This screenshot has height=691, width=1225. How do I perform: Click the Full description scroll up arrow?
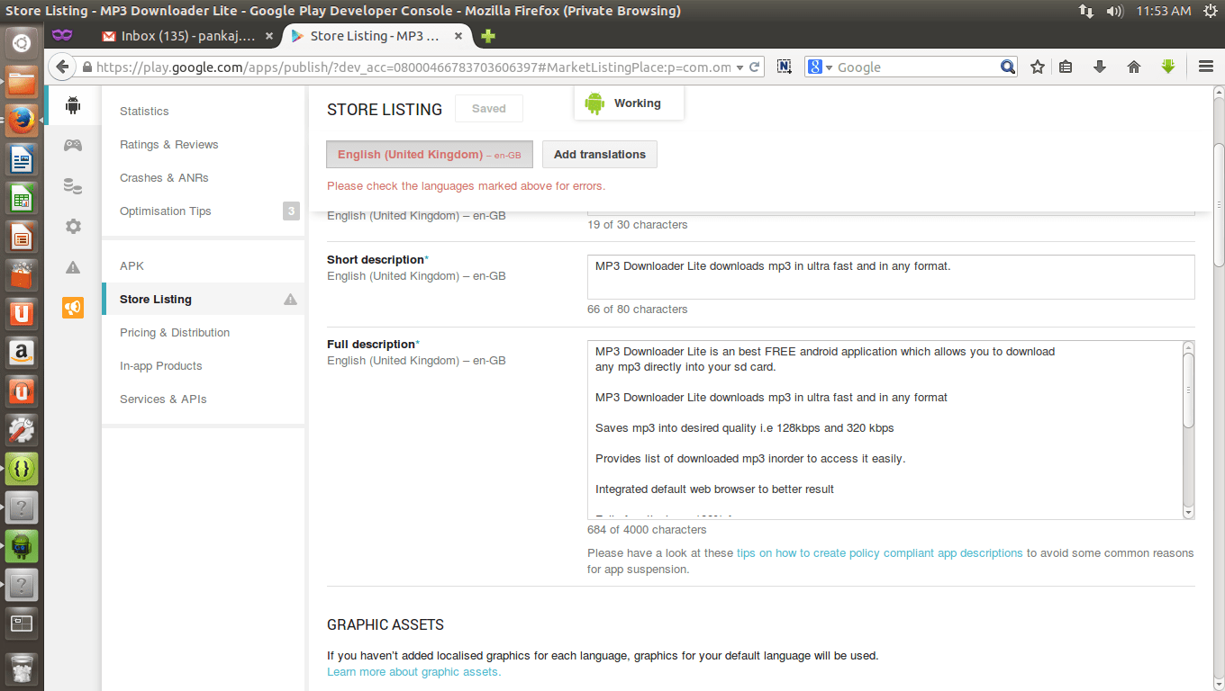(1188, 347)
